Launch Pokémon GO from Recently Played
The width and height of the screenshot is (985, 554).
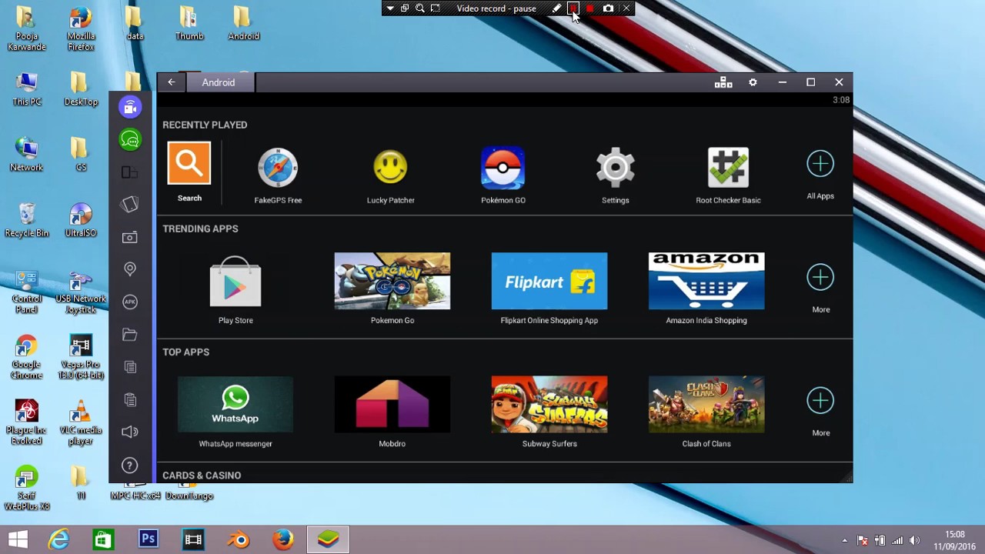point(503,175)
